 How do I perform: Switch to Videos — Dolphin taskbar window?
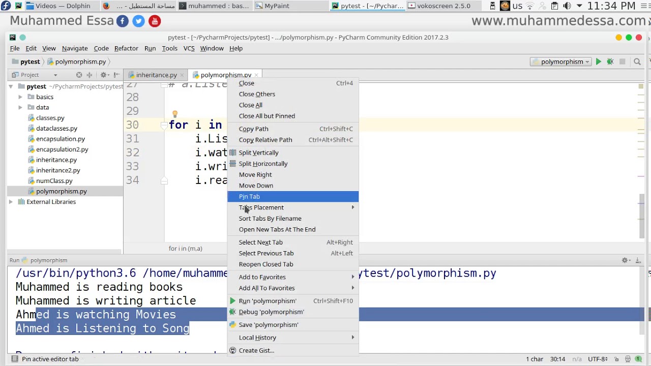click(63, 6)
